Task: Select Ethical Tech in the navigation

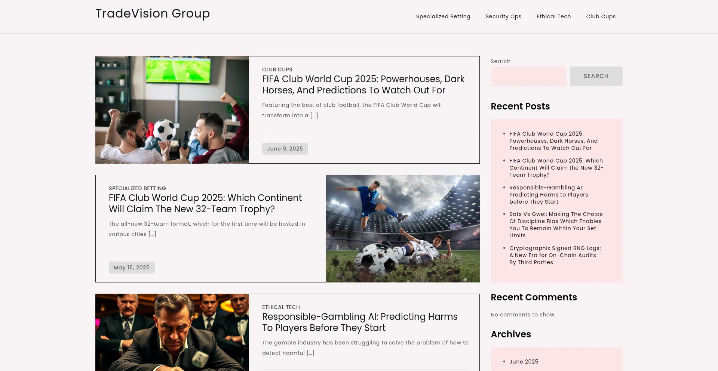Action: coord(553,16)
